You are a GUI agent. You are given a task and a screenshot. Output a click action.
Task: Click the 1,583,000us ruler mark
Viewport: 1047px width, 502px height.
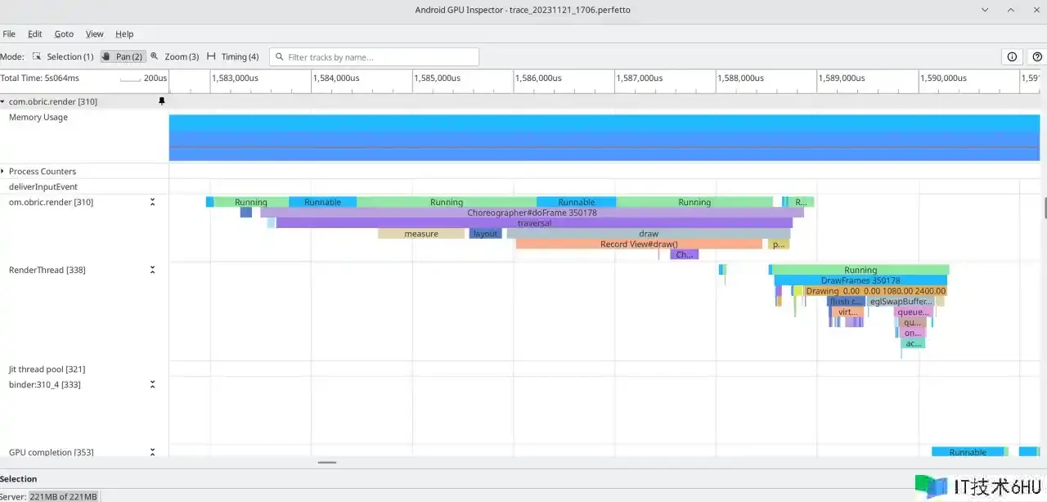click(235, 78)
